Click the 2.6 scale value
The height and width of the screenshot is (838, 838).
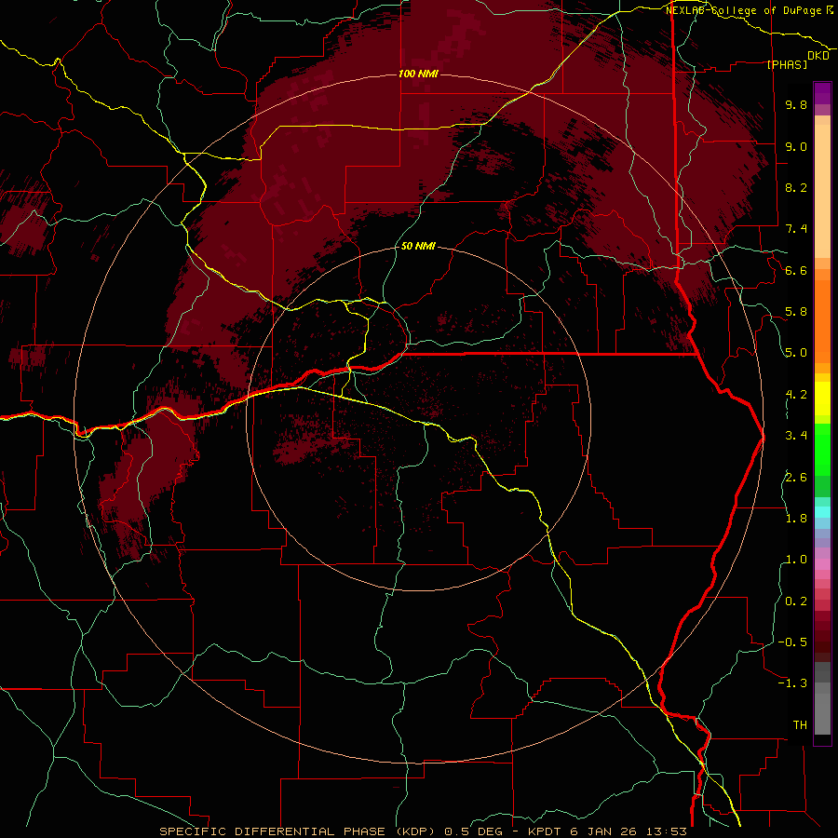coord(796,478)
